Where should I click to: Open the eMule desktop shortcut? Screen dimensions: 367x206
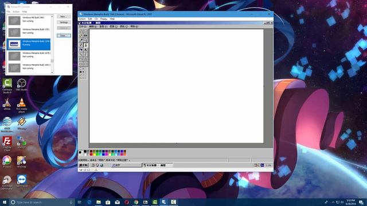tap(7, 104)
